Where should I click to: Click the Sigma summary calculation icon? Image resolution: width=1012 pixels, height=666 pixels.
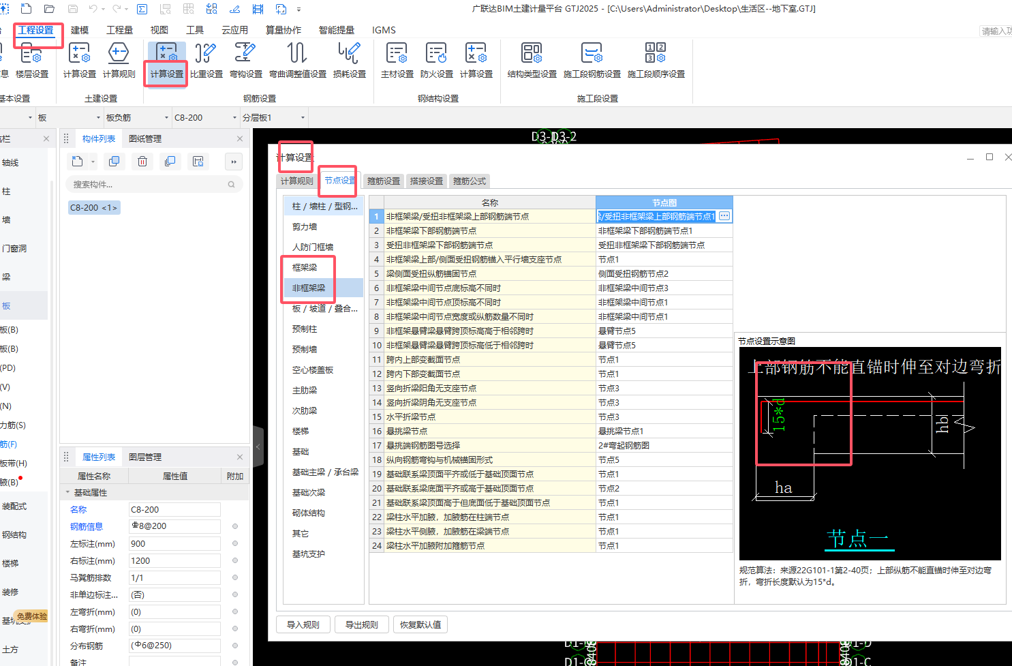[x=142, y=9]
